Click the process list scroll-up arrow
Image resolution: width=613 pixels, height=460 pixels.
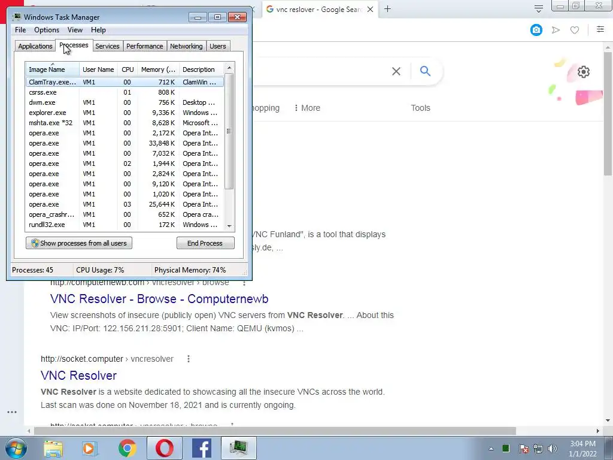229,67
